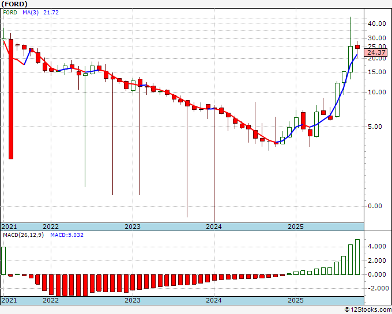Click the (FORD) chart title
This screenshot has width=392, height=314.
14,4
